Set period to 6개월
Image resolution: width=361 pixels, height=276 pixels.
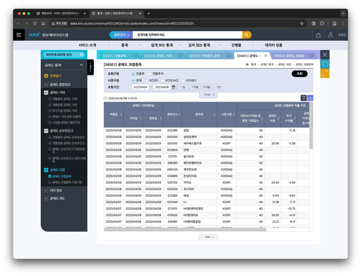pos(207,87)
